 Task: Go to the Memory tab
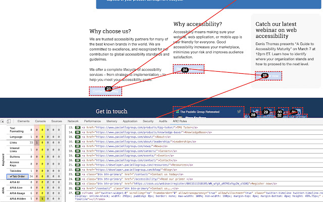(x=112, y=121)
